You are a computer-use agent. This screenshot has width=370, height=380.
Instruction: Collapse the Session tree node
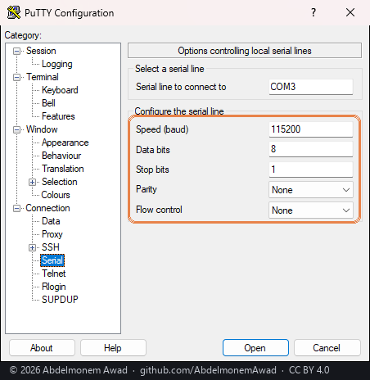pos(17,51)
